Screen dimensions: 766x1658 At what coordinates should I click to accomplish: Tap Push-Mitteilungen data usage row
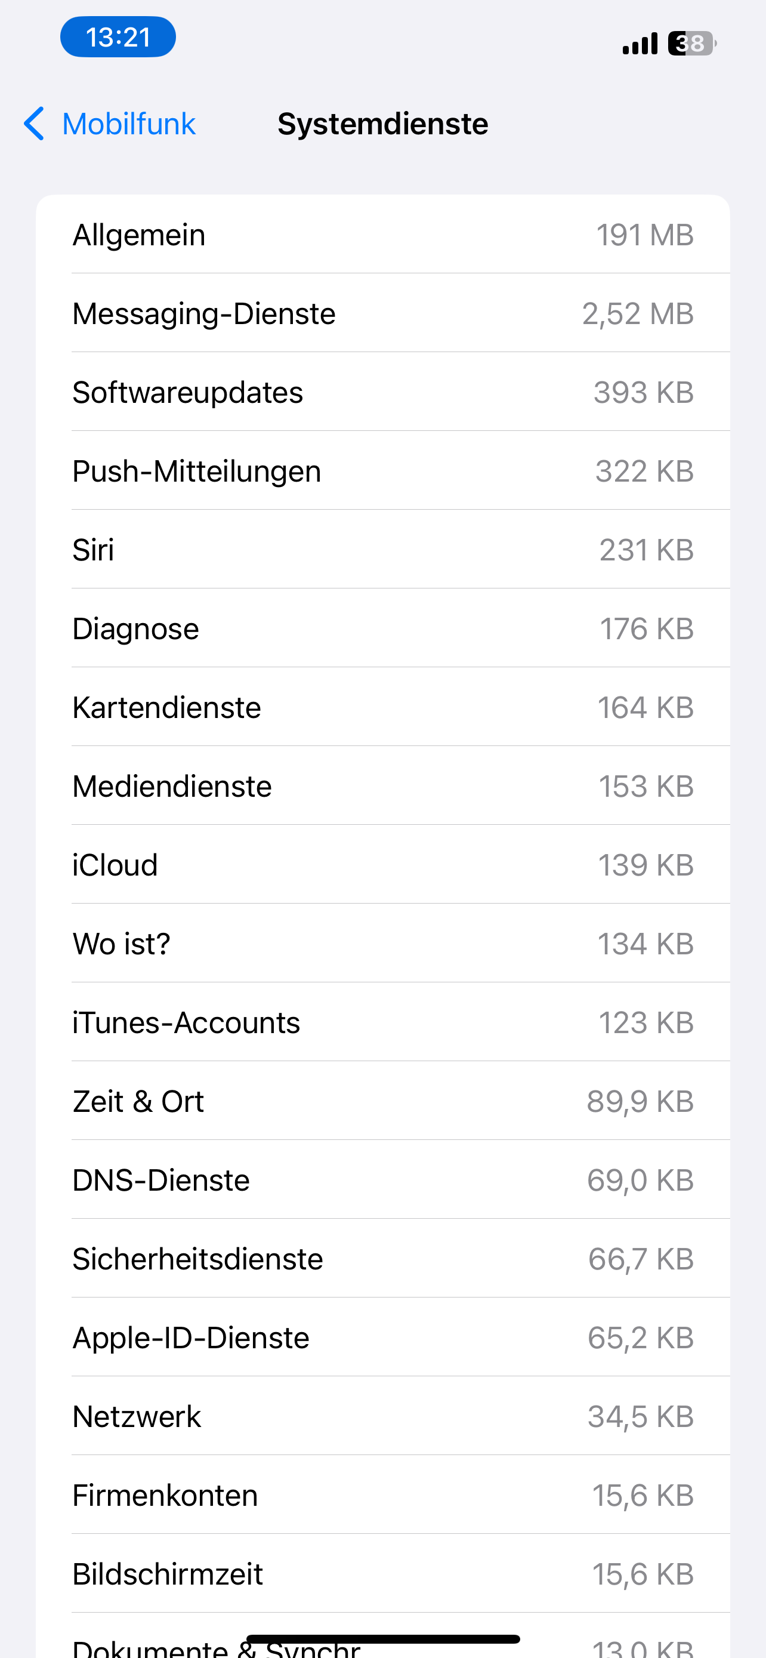pyautogui.click(x=382, y=471)
